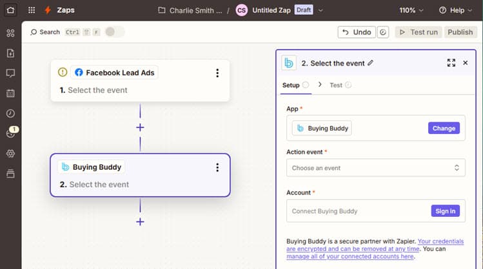Open version history clock icon

tap(383, 32)
